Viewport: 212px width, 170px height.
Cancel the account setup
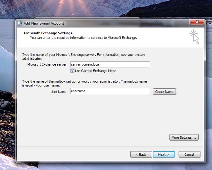coord(189,154)
